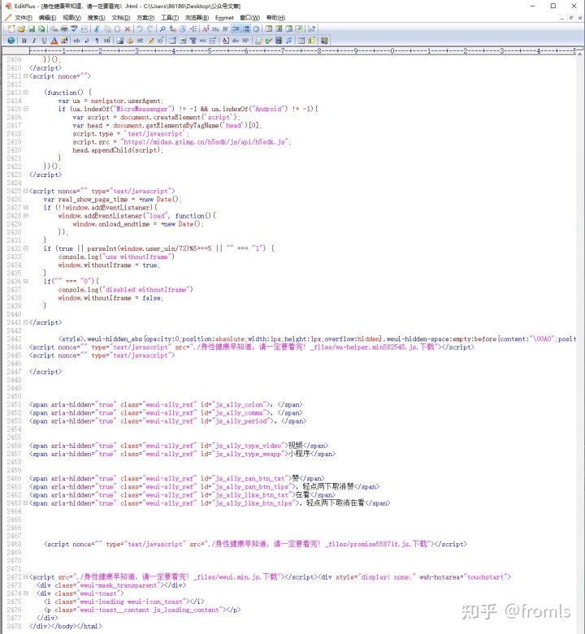Print the document with the printer icon
585x634 pixels.
pos(64,28)
